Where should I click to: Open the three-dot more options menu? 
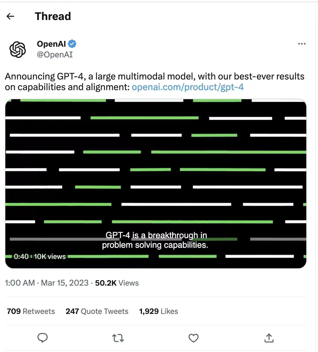[x=302, y=44]
